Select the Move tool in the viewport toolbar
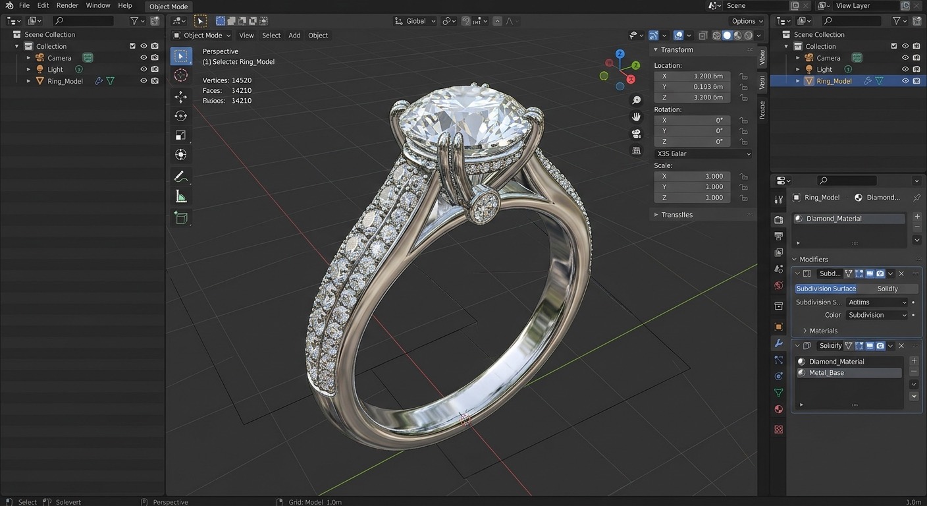 (180, 96)
